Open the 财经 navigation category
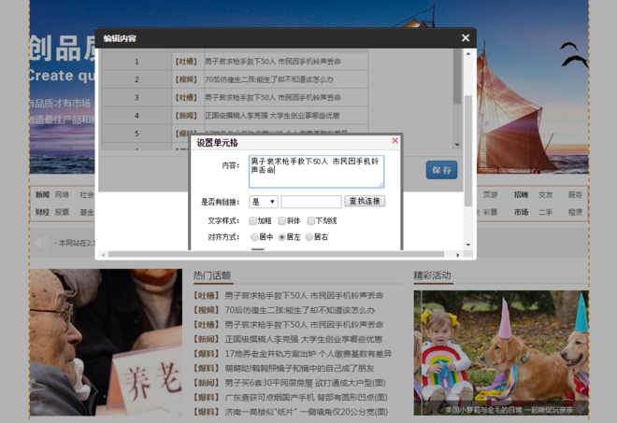 point(42,212)
